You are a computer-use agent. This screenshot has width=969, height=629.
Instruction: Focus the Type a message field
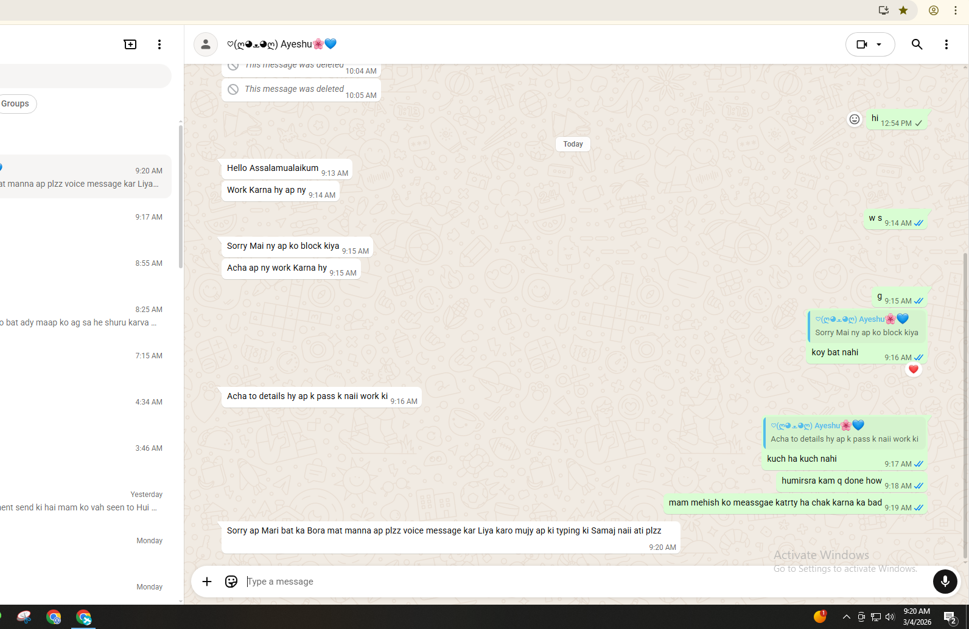pyautogui.click(x=584, y=582)
